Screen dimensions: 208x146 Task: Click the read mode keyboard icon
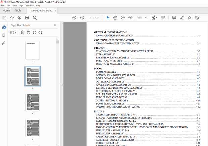pos(163,18)
